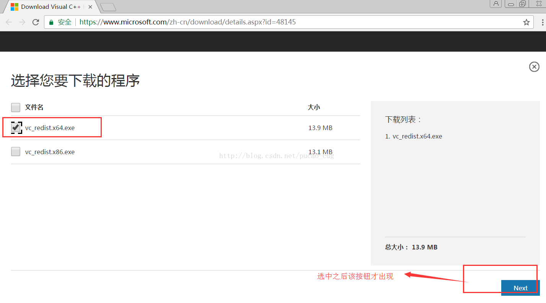Image resolution: width=546 pixels, height=303 pixels.
Task: Bookmark the page with the star icon
Action: (x=526, y=22)
